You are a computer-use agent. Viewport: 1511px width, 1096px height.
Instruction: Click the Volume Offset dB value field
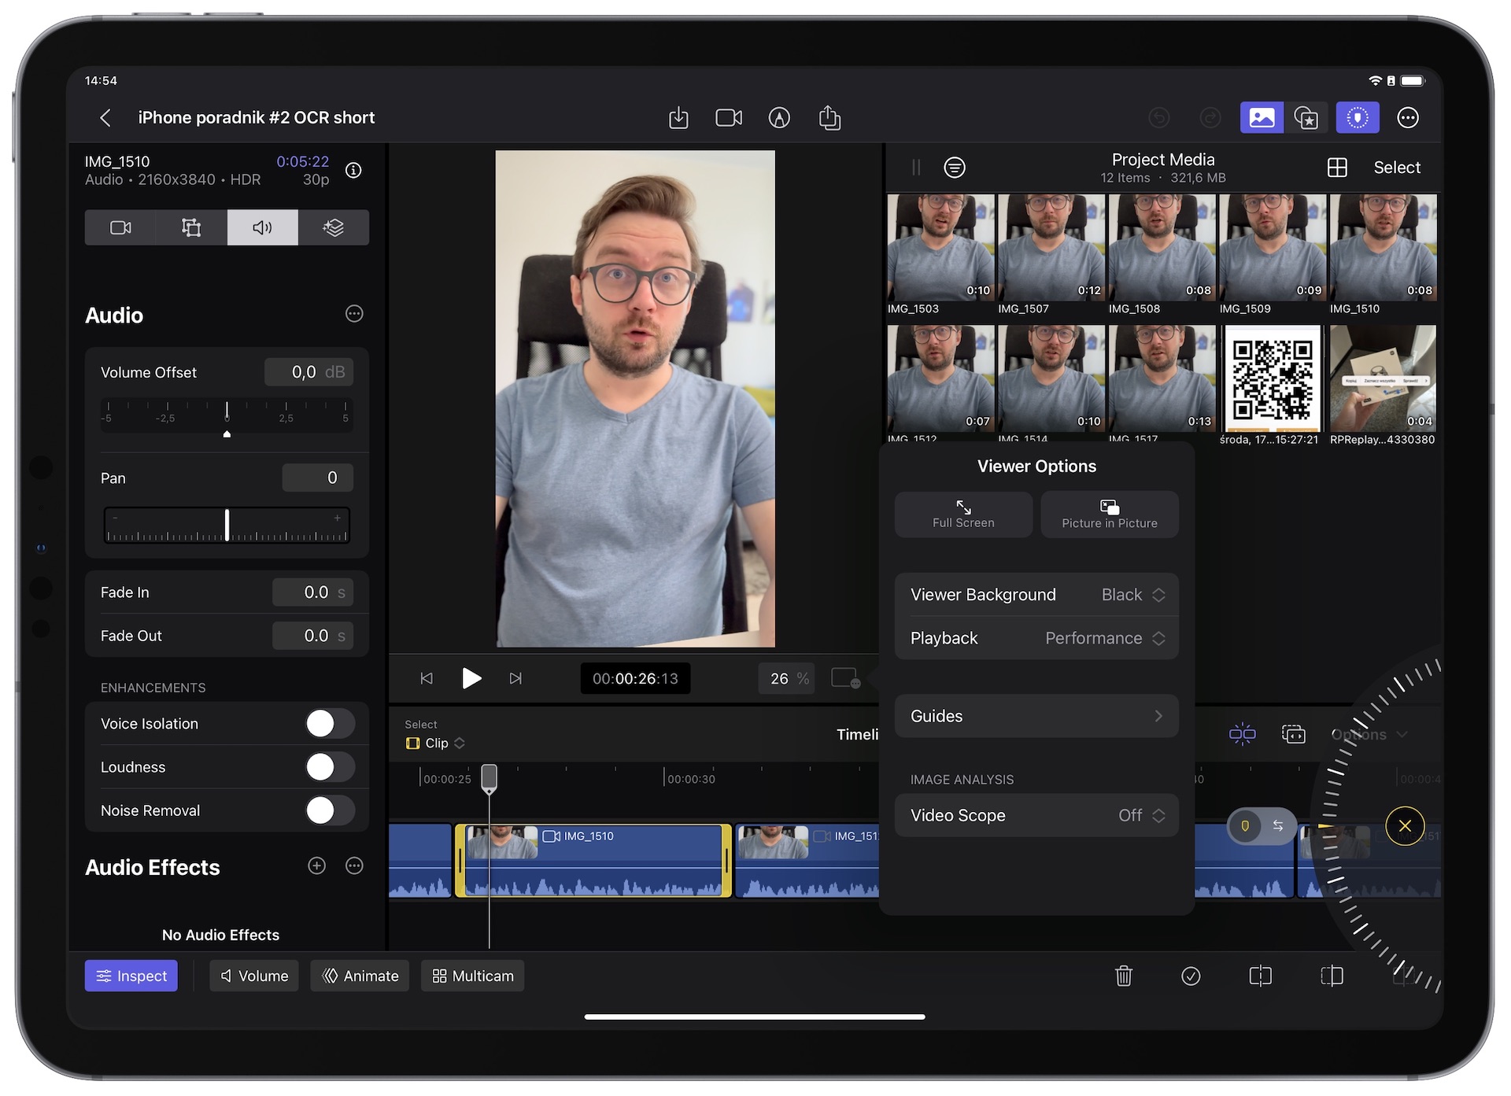tap(308, 372)
